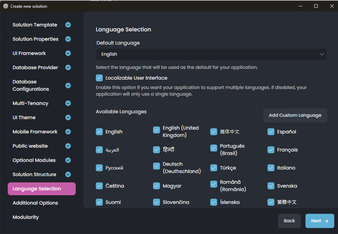Click the checkmark icon beside Solution Template
Screen dimensions: 338x234
tap(68, 25)
